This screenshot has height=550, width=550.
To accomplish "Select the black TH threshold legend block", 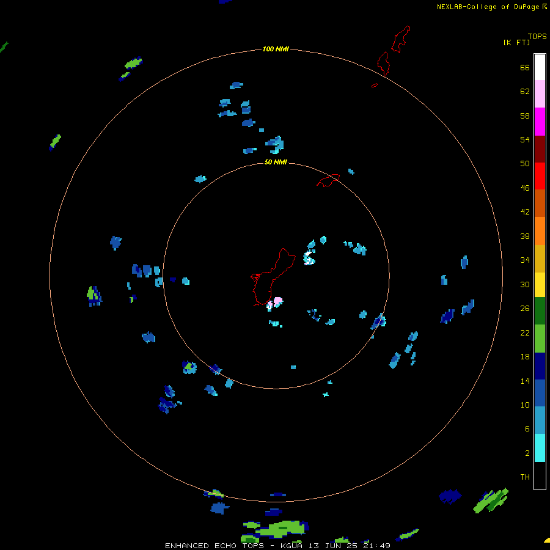I will [x=540, y=475].
